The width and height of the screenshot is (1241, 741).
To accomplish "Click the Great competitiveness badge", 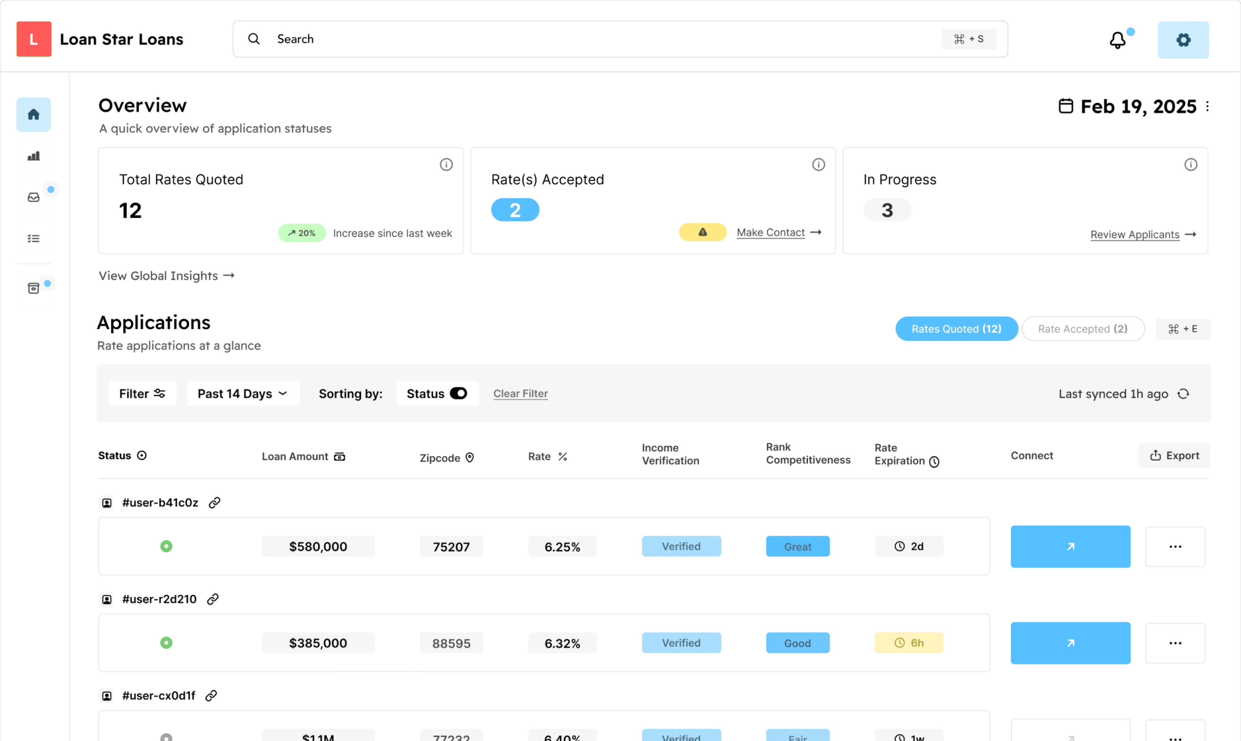I will point(797,546).
